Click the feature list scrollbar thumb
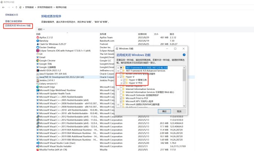Screen dimensions: 254x151 pyautogui.click(x=184, y=75)
